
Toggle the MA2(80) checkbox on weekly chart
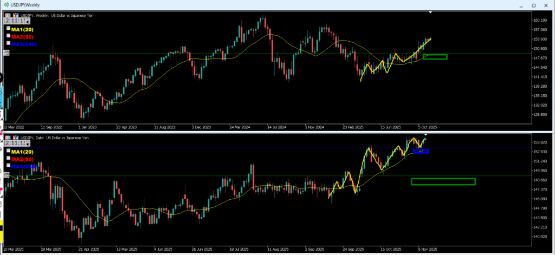click(8, 36)
